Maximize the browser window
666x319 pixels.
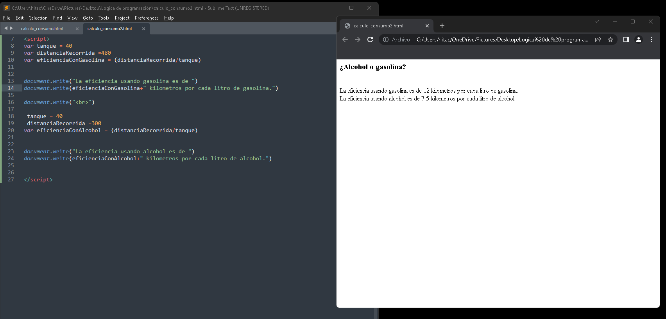pyautogui.click(x=633, y=22)
